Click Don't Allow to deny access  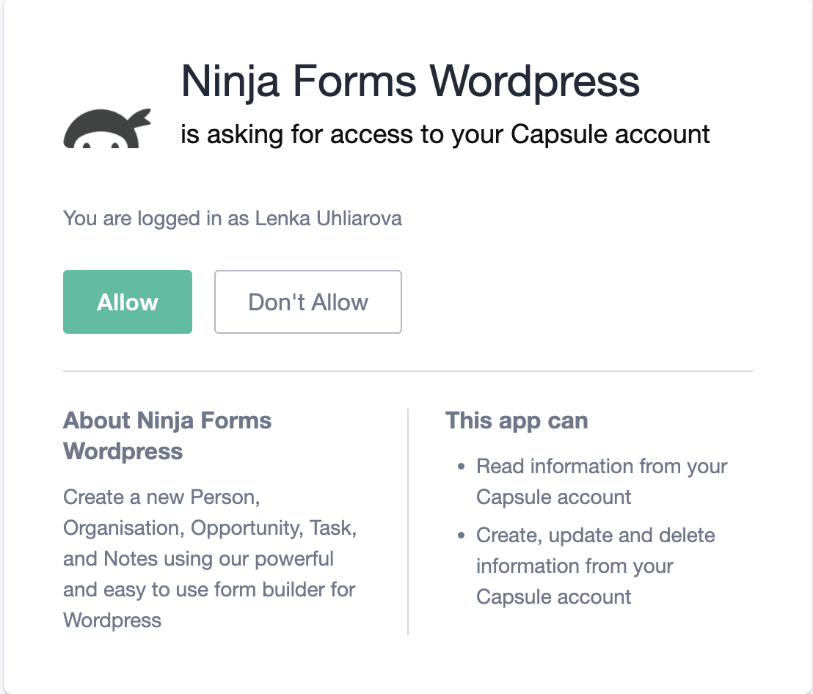click(307, 302)
